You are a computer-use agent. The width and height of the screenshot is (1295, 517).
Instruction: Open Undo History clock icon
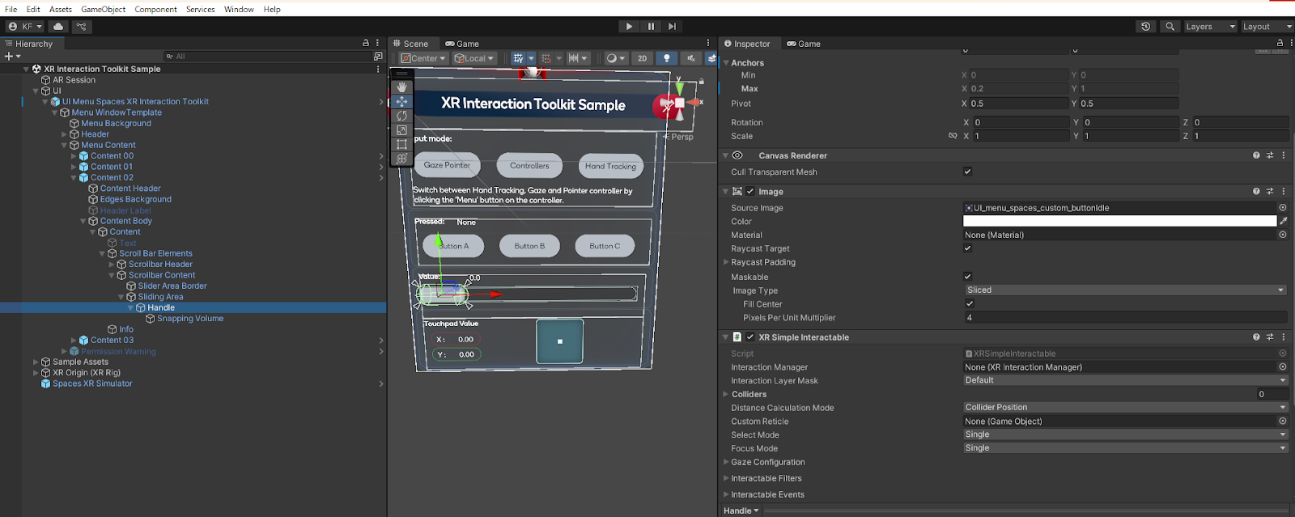pyautogui.click(x=1145, y=27)
